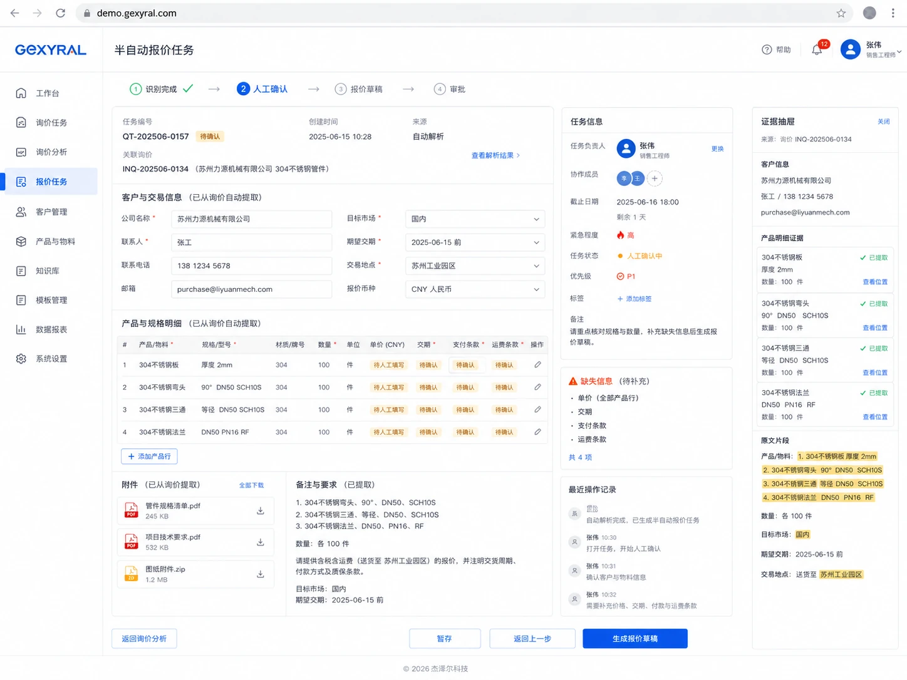Click the 生成报价草稿 button
The image size is (907, 680).
pos(635,639)
